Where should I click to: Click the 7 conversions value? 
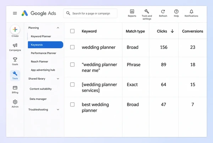193,104
